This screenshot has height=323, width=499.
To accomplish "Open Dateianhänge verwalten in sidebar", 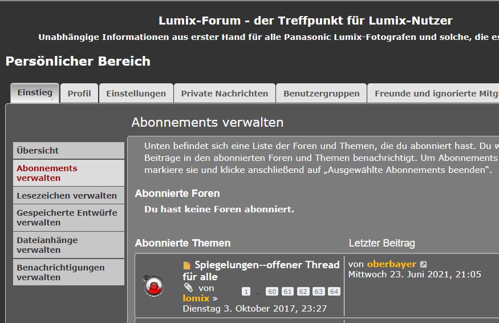I will coord(69,245).
